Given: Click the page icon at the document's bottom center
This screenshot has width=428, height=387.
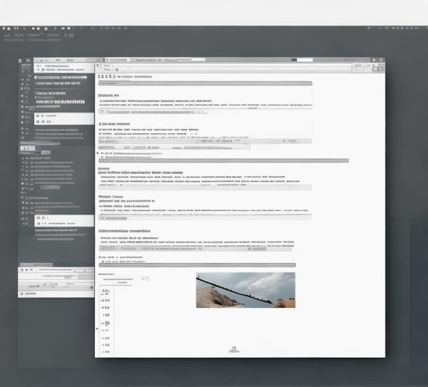Looking at the screenshot, I should tap(234, 349).
